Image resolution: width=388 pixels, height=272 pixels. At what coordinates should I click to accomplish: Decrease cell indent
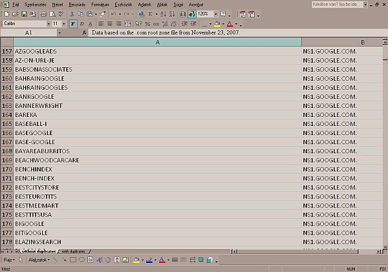[x=184, y=24]
